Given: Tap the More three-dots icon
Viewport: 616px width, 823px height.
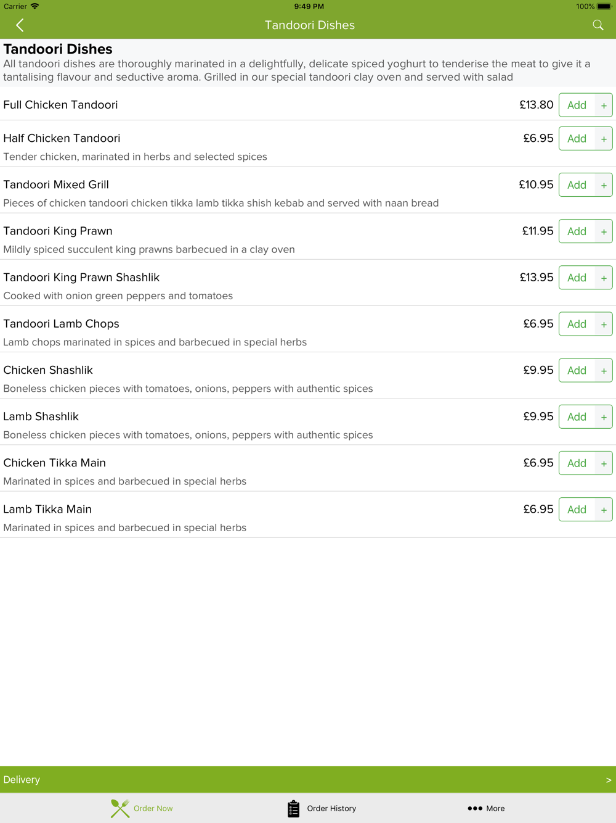Looking at the screenshot, I should pos(475,808).
